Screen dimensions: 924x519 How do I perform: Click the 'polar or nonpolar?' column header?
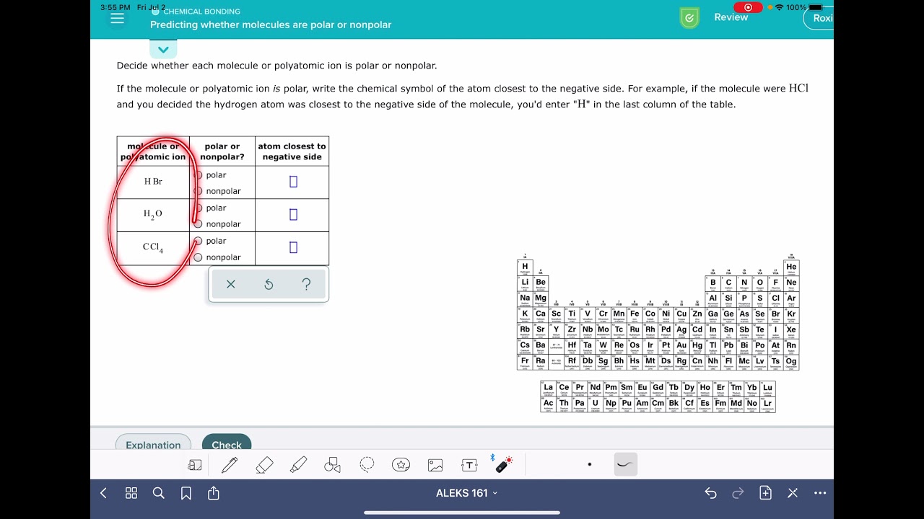(x=222, y=151)
